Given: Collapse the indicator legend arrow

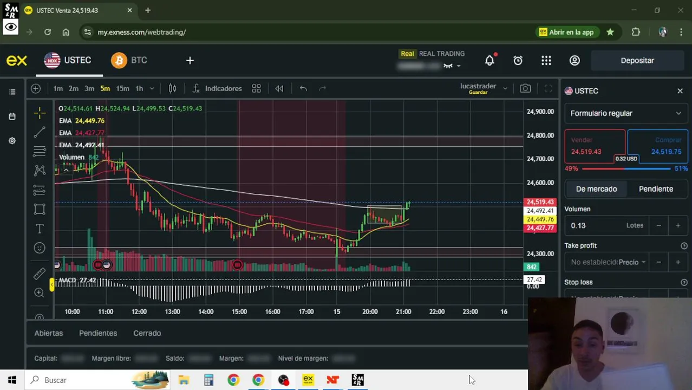Looking at the screenshot, I should click(x=66, y=170).
